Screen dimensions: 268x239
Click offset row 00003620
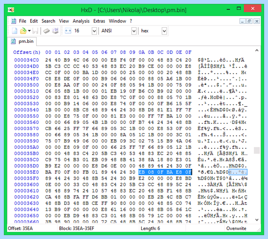tap(26, 197)
